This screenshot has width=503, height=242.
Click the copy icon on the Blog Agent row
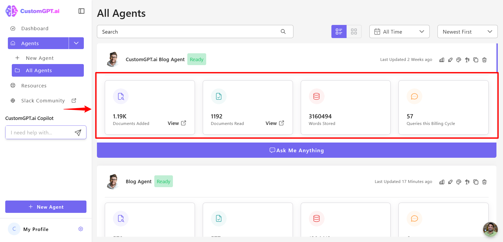[476, 182]
